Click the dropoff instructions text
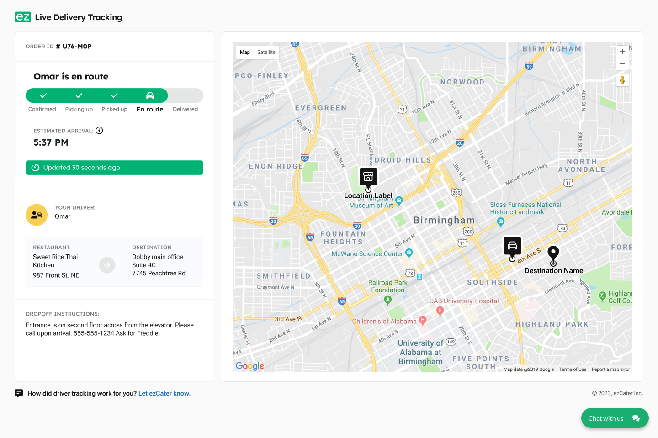This screenshot has height=438, width=658. [110, 329]
